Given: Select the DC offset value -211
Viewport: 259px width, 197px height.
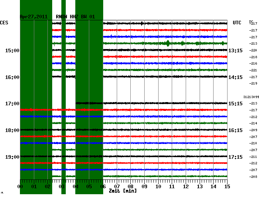Looking at the screenshot, I should (x=253, y=157).
